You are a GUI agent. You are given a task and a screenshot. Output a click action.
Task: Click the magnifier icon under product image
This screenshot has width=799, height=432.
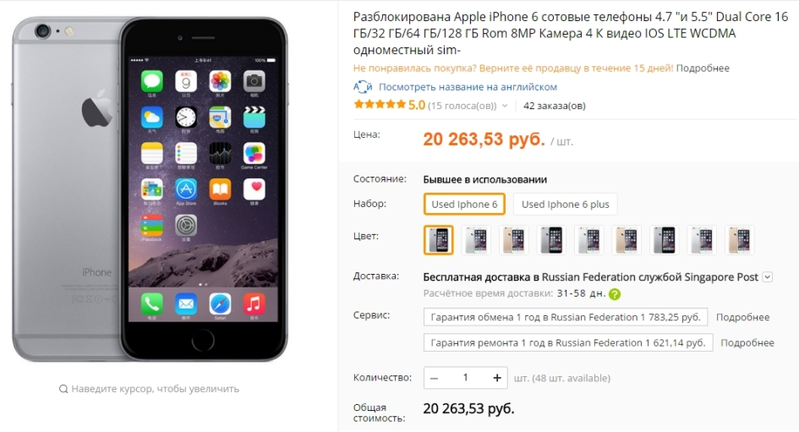point(63,389)
